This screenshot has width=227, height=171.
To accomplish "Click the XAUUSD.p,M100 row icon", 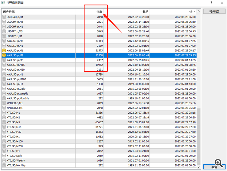I will 4,79.
